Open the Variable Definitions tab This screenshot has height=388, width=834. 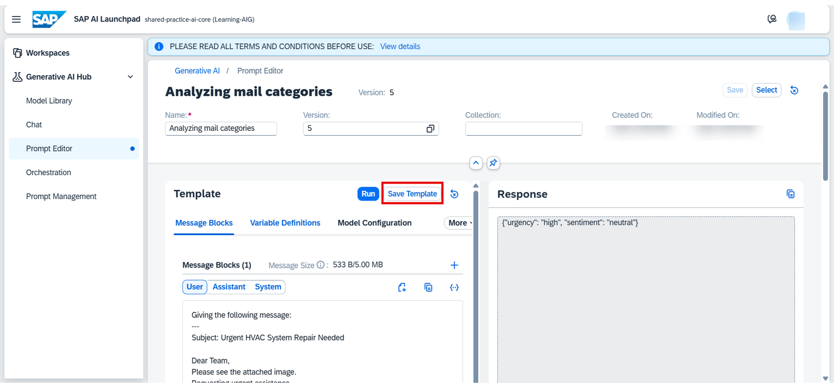pos(285,223)
